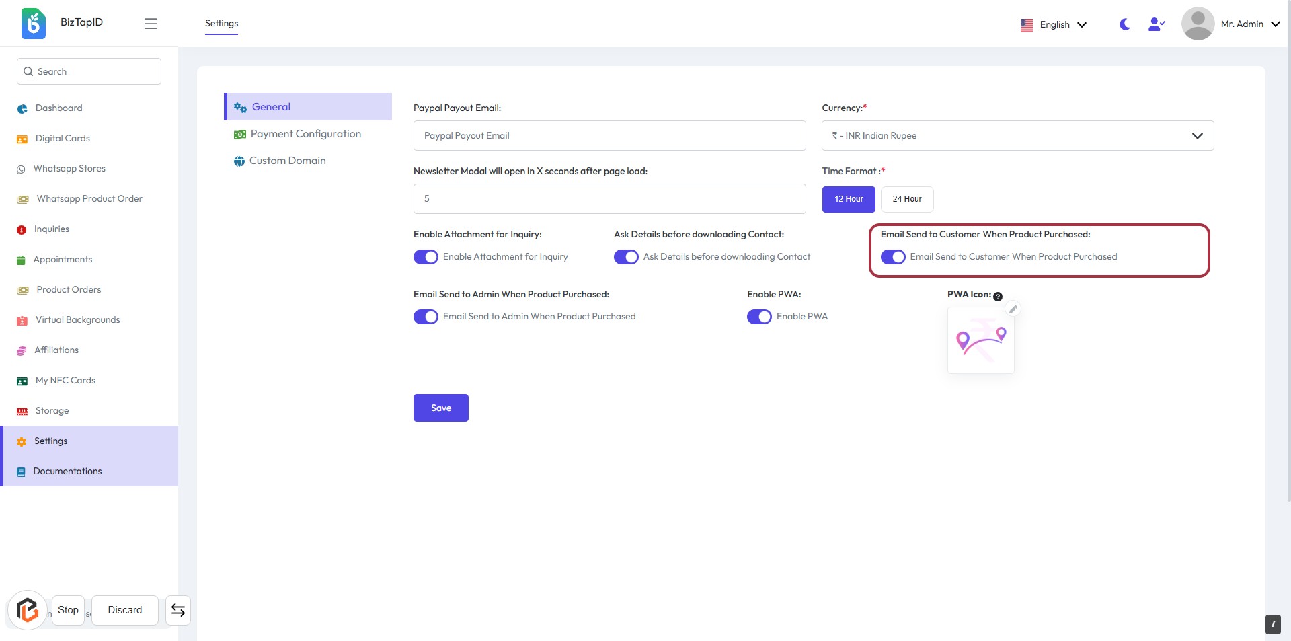This screenshot has width=1291, height=641.
Task: Open Digital Cards from the sidebar
Action: (63, 139)
